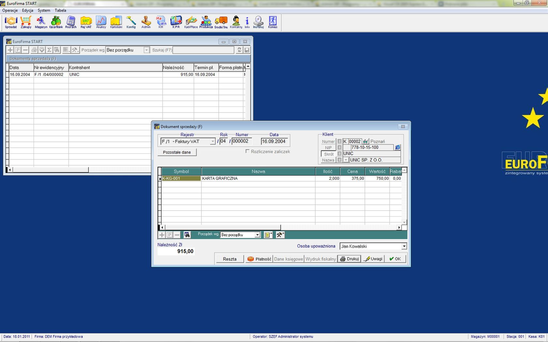The width and height of the screenshot is (548, 342).
Task: Click the Wartość column header
Action: tap(377, 171)
